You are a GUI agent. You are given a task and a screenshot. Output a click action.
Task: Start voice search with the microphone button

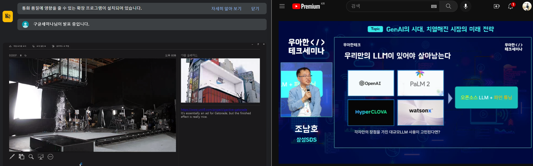[x=466, y=6]
